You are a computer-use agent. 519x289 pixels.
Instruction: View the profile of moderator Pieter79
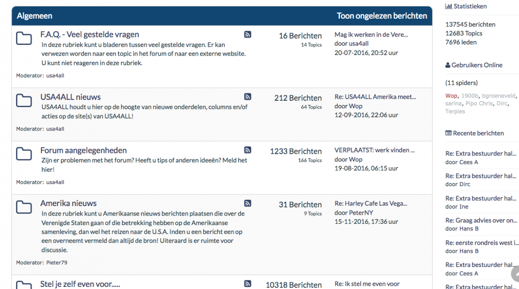click(x=57, y=263)
